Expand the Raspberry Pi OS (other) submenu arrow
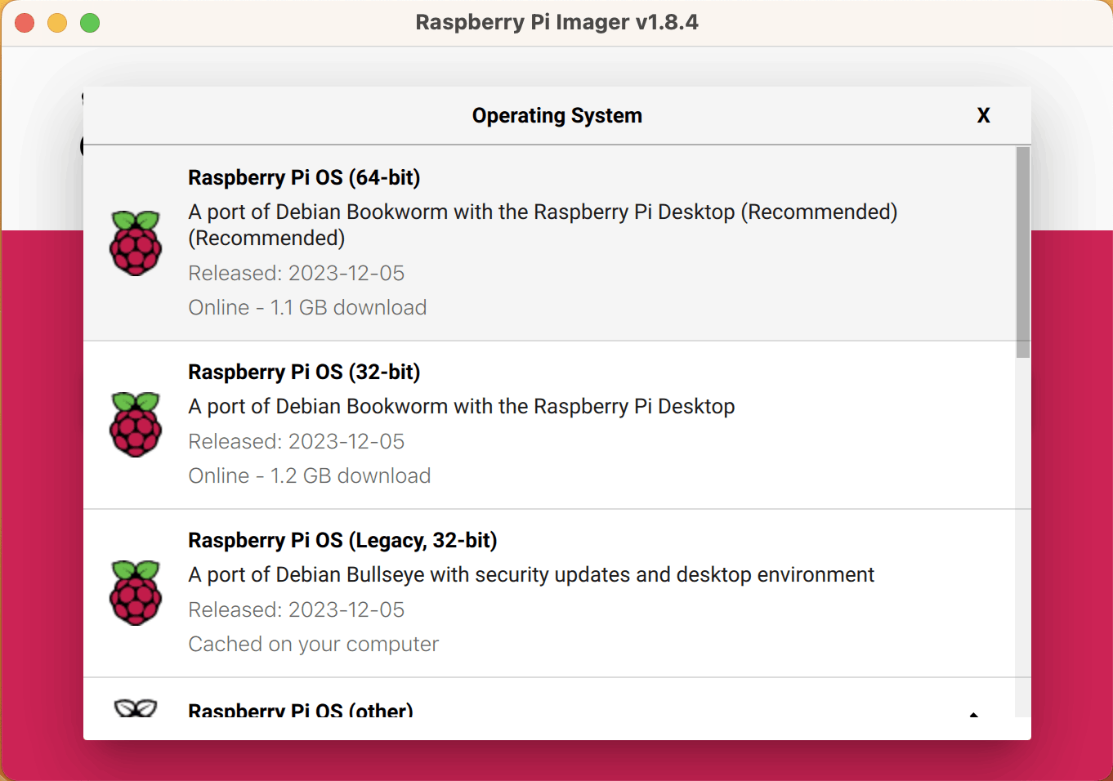1113x781 pixels. tap(973, 713)
